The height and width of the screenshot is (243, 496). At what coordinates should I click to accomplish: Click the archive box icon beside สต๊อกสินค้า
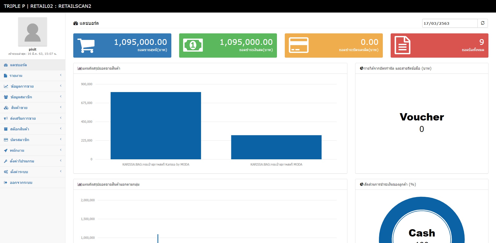pos(6,129)
